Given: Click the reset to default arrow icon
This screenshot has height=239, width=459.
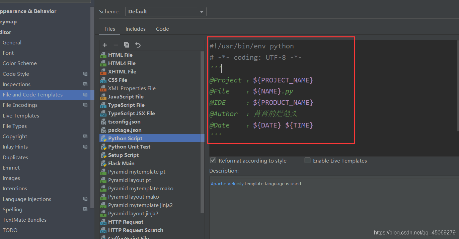Looking at the screenshot, I should tap(138, 45).
